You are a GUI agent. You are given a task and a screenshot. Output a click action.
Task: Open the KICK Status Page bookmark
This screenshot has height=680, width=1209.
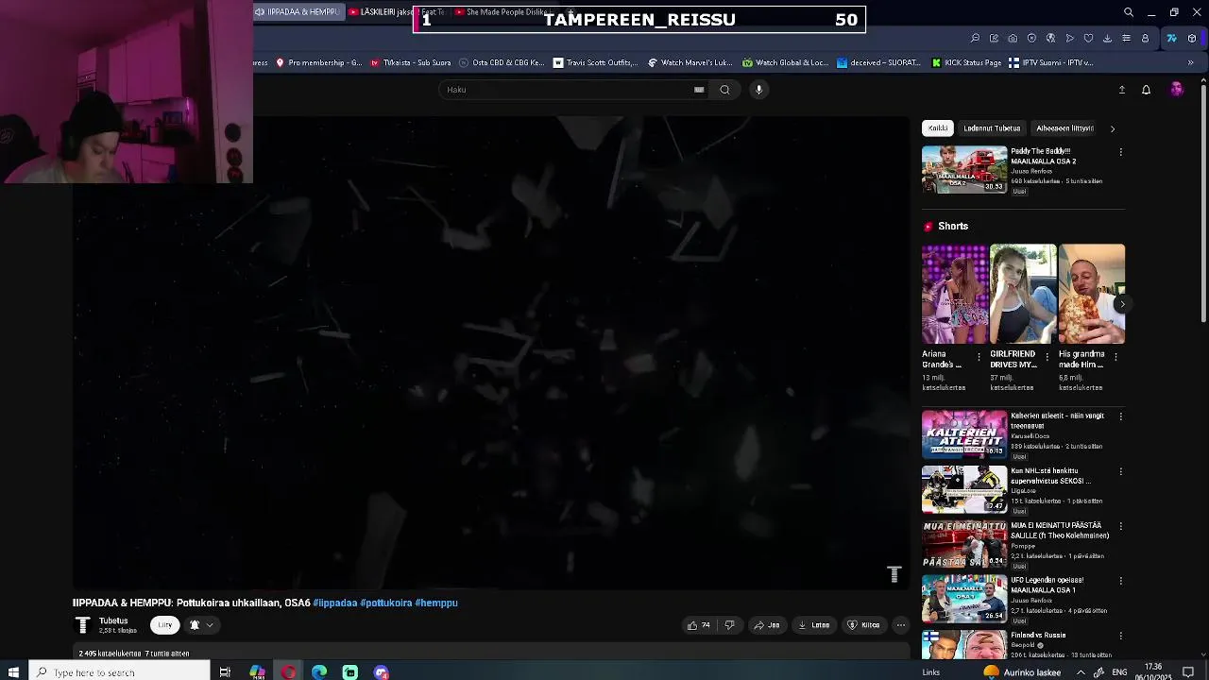coord(966,63)
